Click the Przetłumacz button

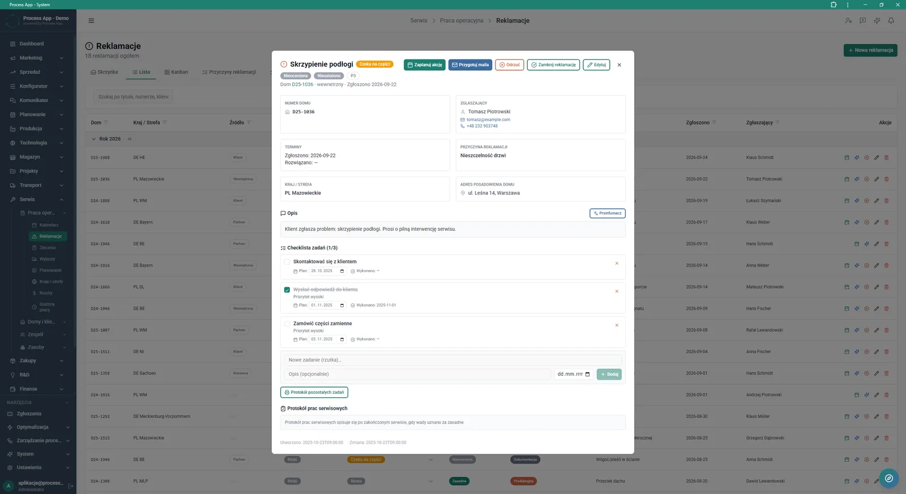coord(607,213)
